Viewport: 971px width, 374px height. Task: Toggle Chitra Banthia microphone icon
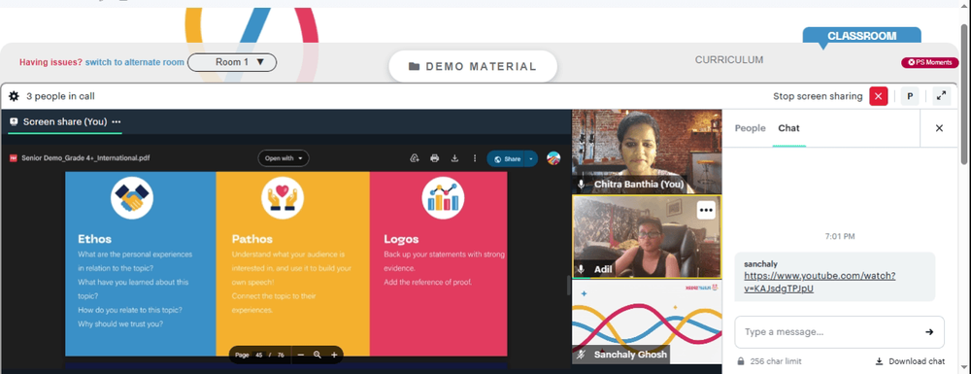(x=581, y=185)
